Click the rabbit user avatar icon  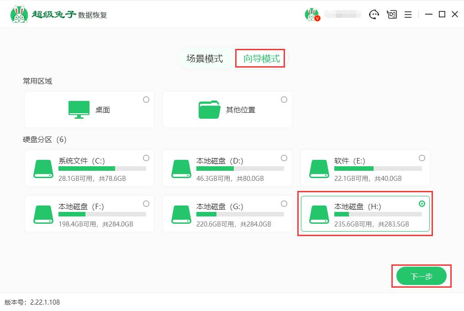[x=311, y=15]
